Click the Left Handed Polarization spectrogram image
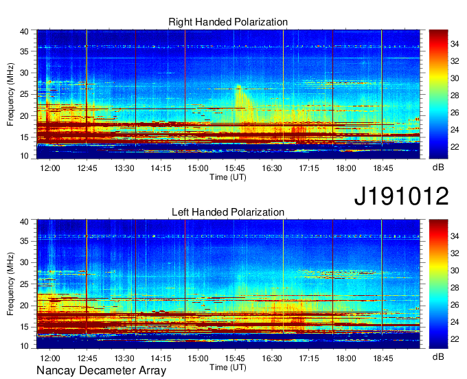This screenshot has width=467, height=379. 228,284
